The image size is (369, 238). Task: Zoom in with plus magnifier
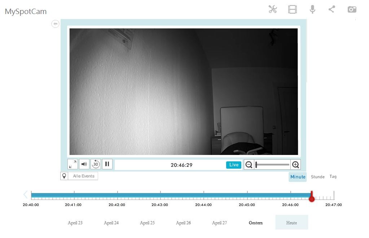[x=295, y=165]
